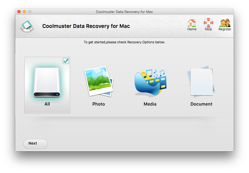Viewport: 249px width, 173px height.
Task: Open Help via the lifebuoy icon
Action: pos(208,23)
